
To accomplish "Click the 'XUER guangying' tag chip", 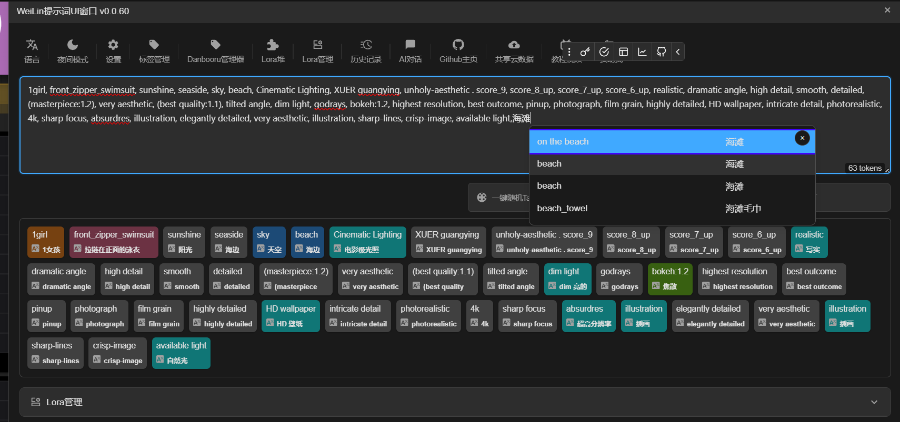I will coord(448,242).
